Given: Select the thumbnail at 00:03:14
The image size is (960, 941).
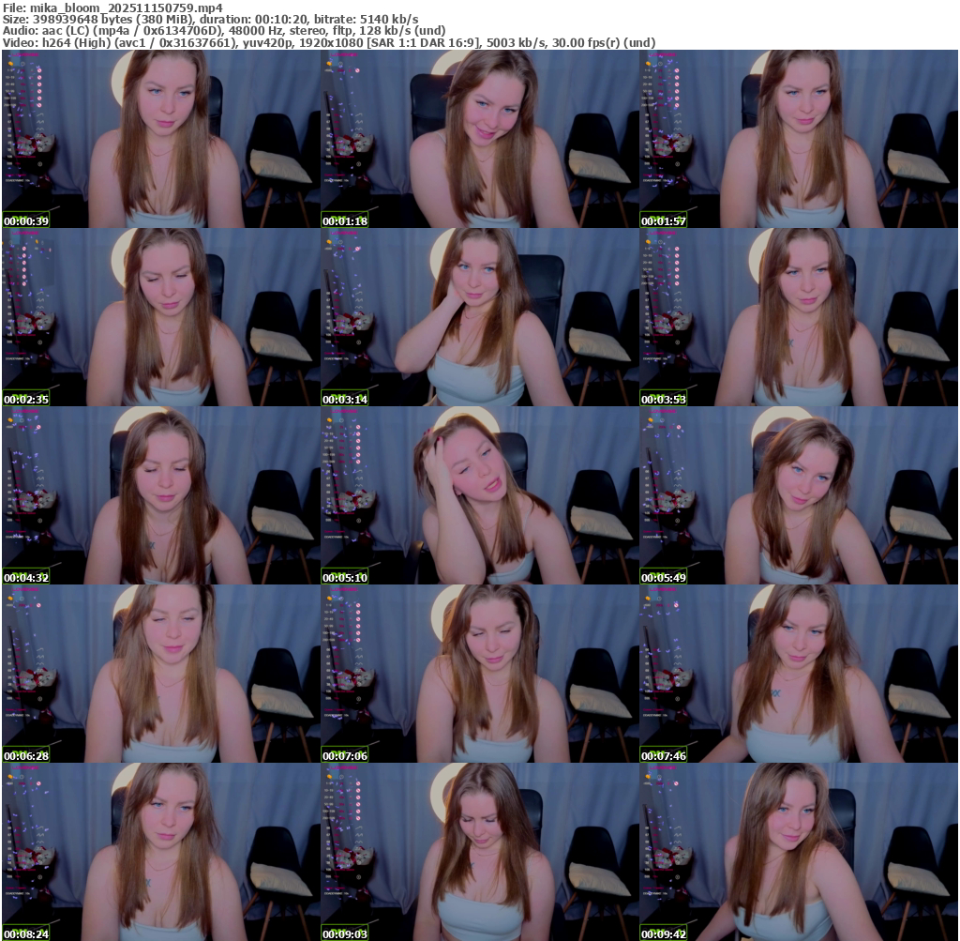Looking at the screenshot, I should pyautogui.click(x=479, y=317).
